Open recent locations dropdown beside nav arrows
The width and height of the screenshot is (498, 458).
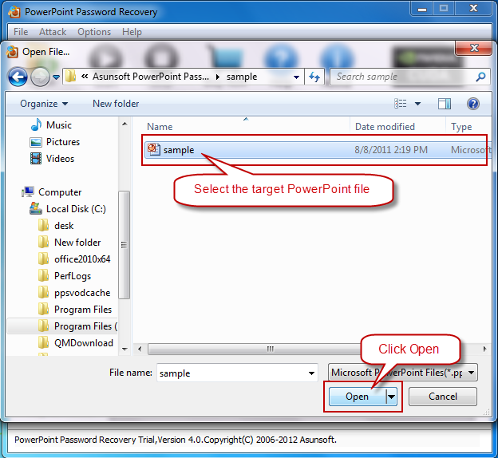coord(56,77)
